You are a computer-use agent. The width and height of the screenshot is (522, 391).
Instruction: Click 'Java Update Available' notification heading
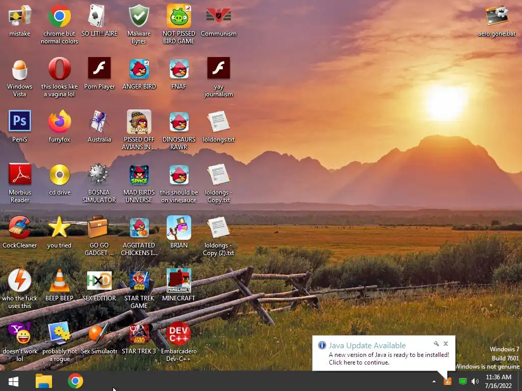[x=367, y=346]
